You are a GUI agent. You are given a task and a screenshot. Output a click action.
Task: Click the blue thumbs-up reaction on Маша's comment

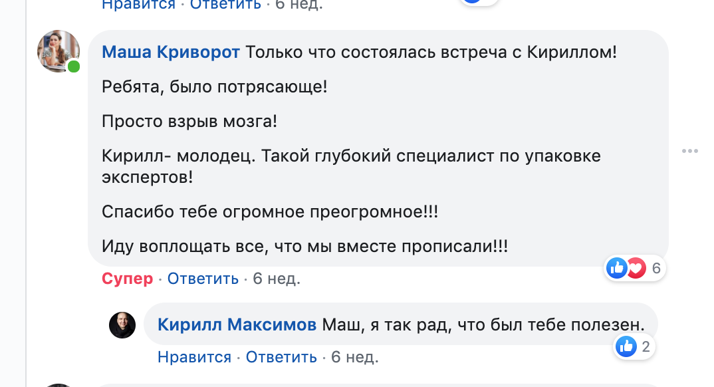click(617, 268)
